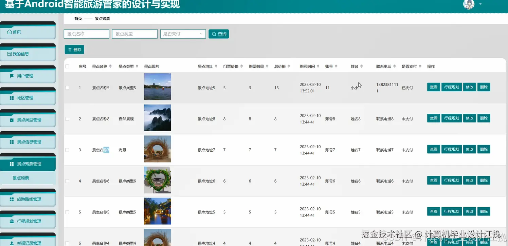Click the sort arrows on 姓名 column
The image size is (508, 246).
click(x=361, y=67)
